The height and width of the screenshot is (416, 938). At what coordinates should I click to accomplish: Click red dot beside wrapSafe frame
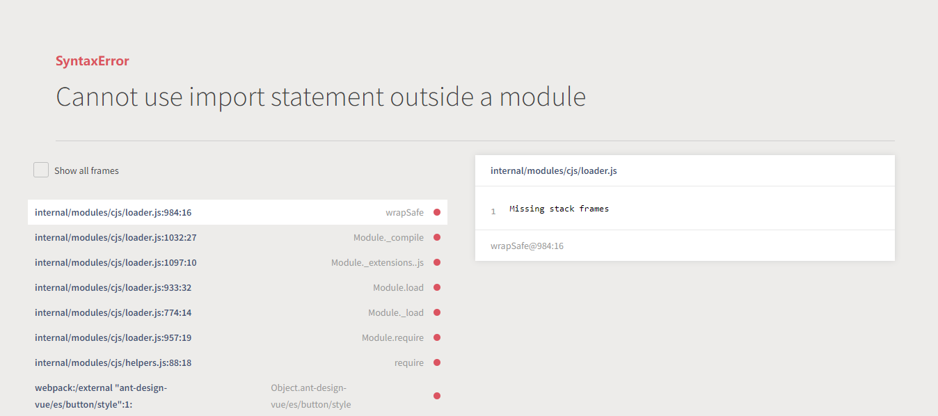437,212
